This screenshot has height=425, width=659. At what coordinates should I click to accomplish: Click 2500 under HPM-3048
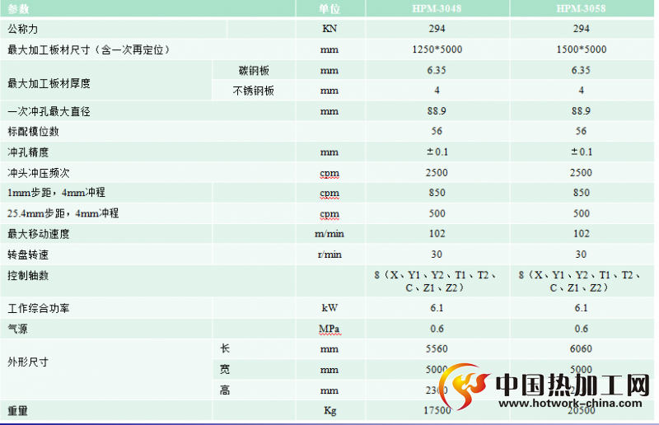click(437, 172)
